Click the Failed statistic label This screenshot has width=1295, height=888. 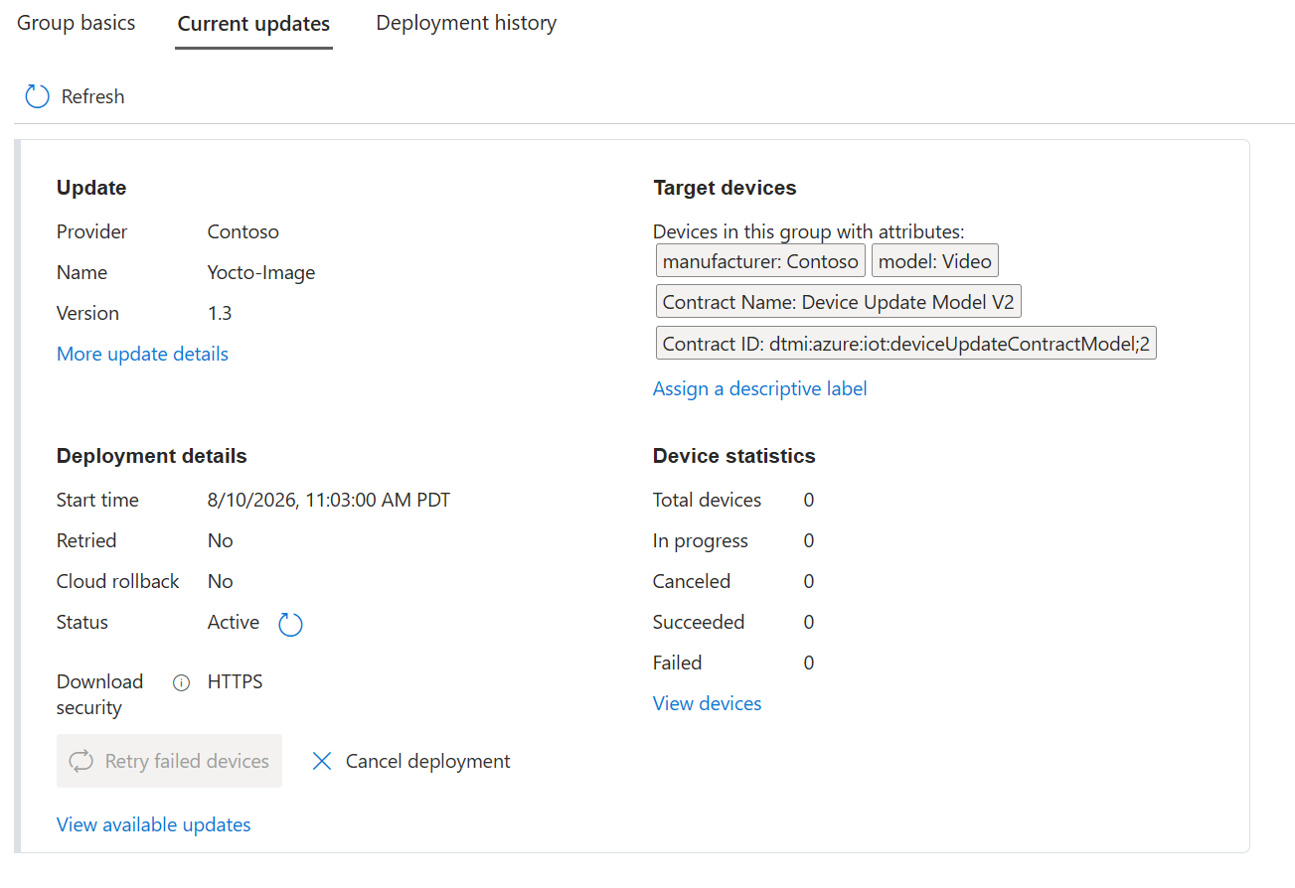click(677, 663)
